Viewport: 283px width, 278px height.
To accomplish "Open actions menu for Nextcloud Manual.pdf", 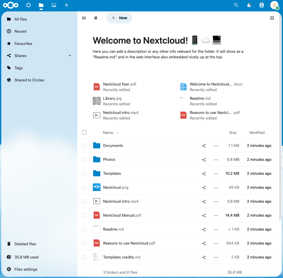I will 216,215.
